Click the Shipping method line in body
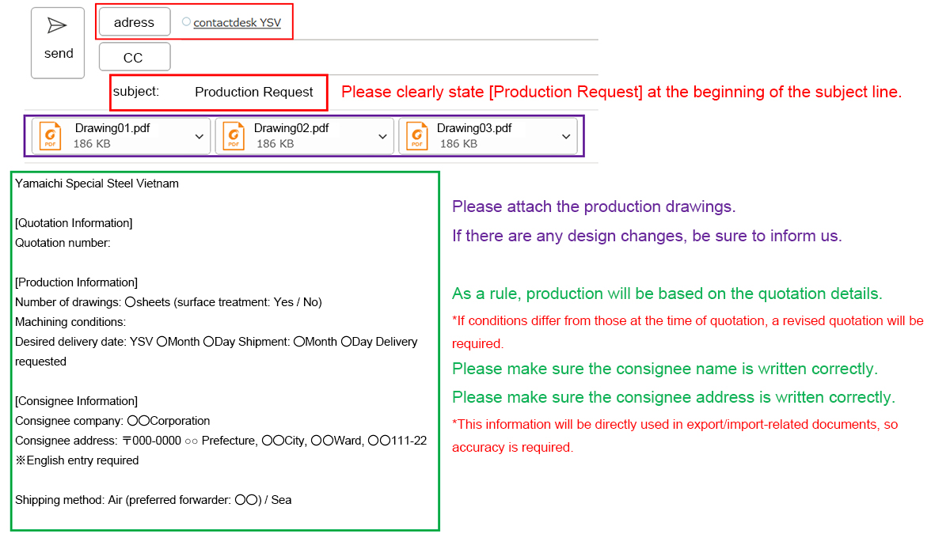 (153, 500)
